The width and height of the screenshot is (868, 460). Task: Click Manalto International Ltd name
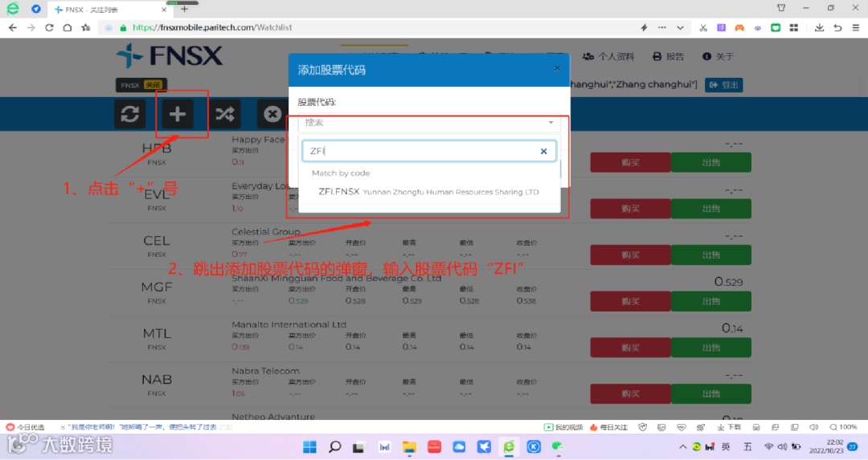pyautogui.click(x=289, y=324)
